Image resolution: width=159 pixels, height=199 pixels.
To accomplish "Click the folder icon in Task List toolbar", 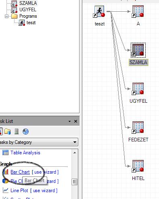I will (8, 131).
